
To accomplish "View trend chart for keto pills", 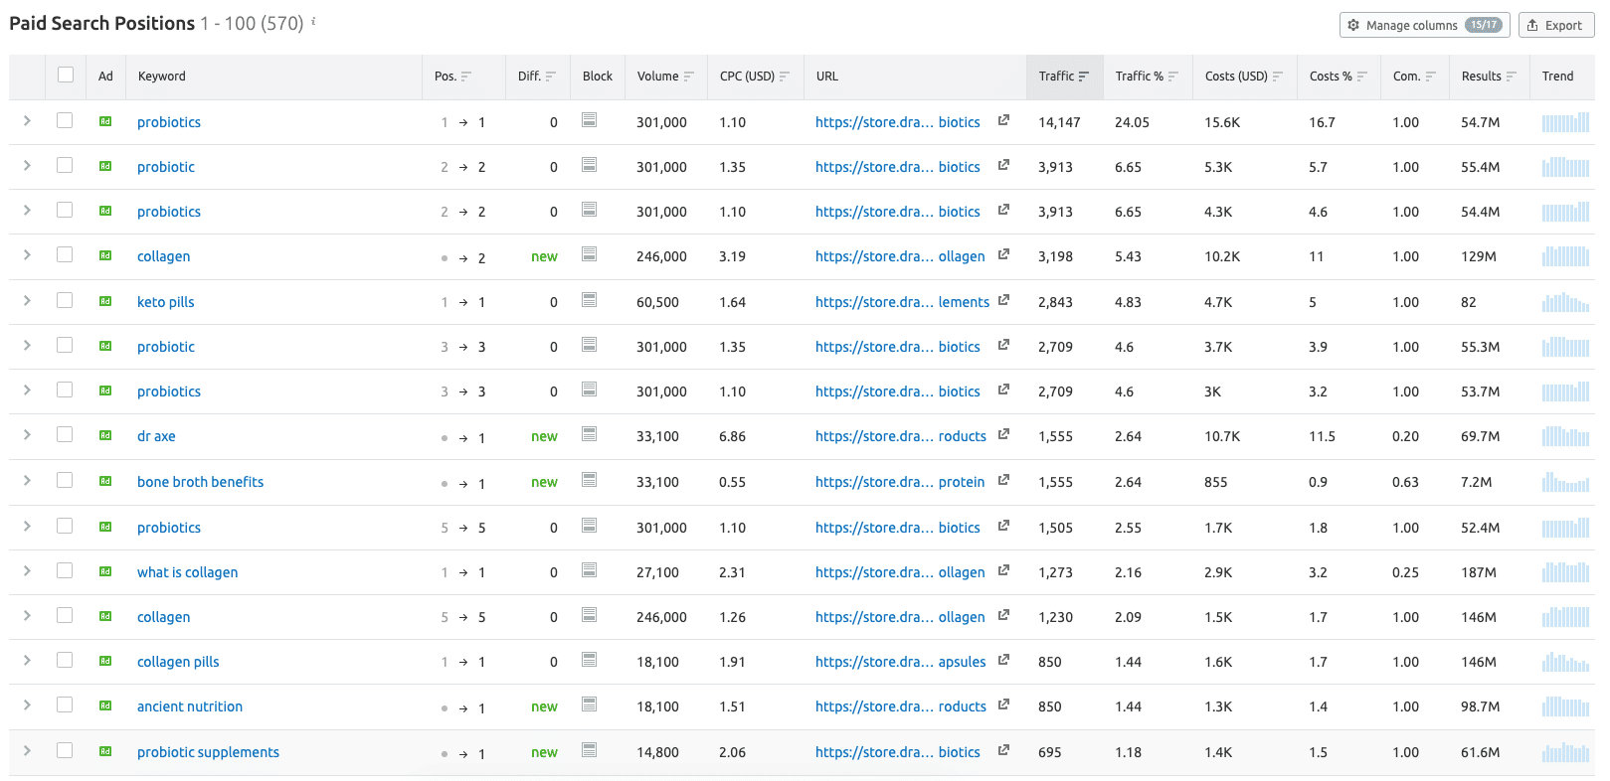I will click(1565, 301).
